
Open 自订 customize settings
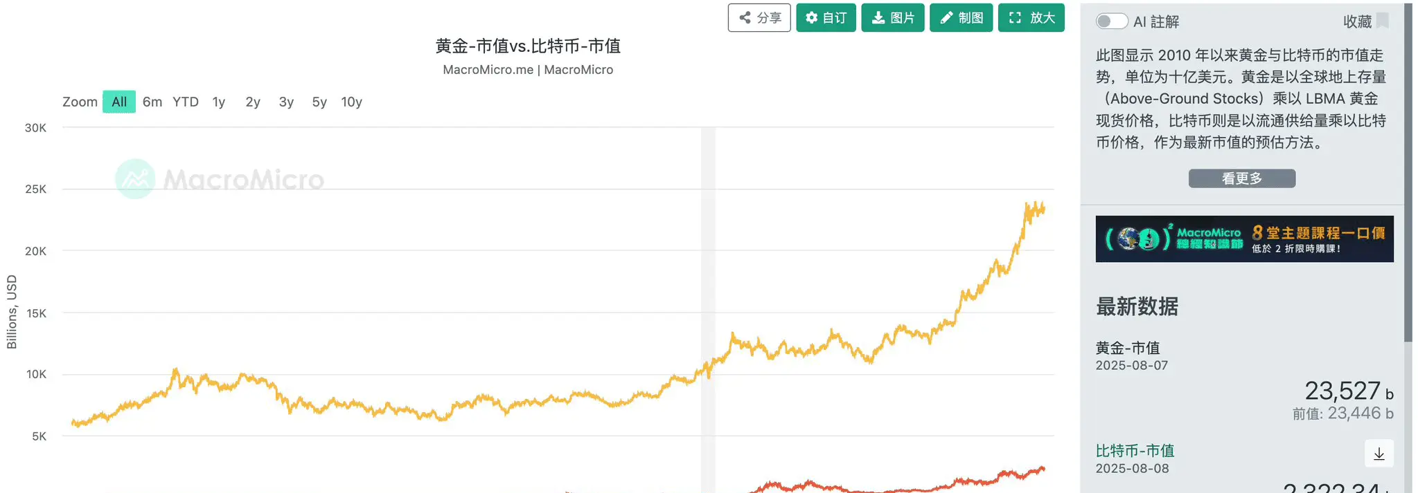pyautogui.click(x=826, y=18)
